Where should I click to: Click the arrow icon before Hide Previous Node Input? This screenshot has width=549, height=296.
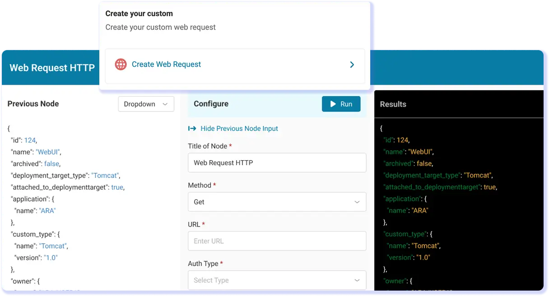(x=192, y=129)
